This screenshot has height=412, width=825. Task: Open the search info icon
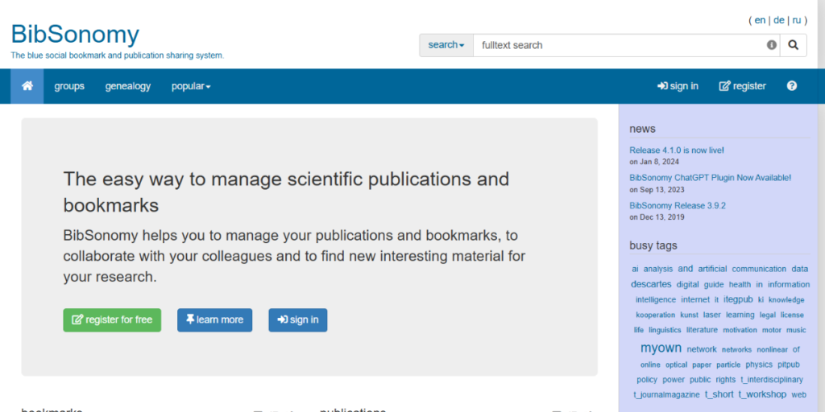tap(771, 45)
